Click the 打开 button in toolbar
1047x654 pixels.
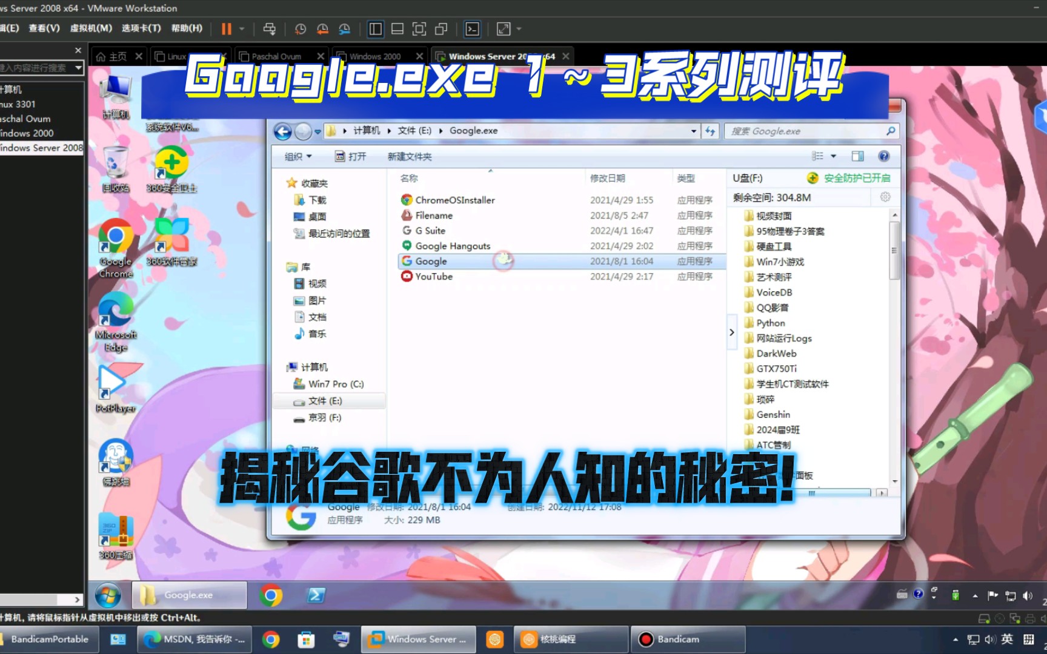[x=351, y=156]
